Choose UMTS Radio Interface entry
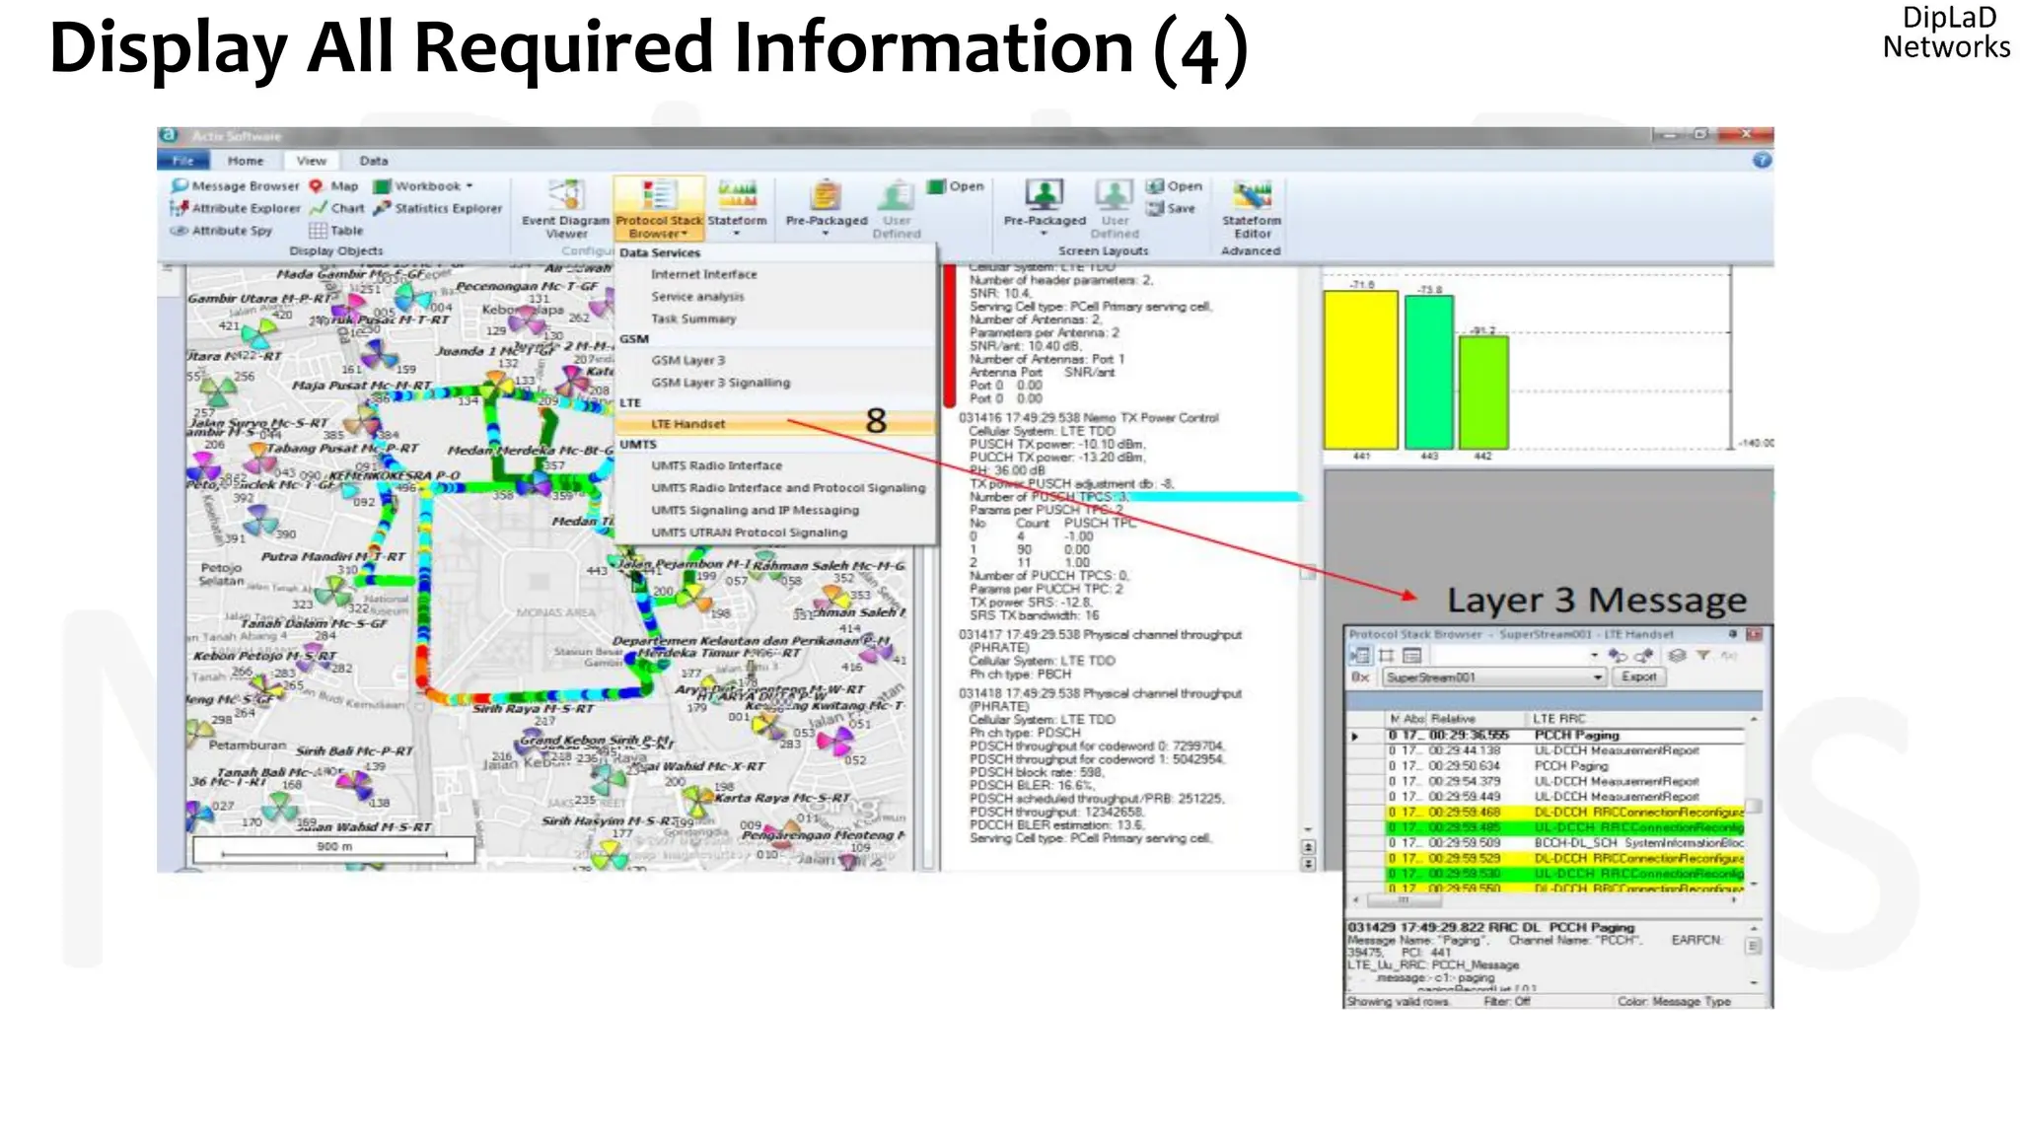This screenshot has width=2020, height=1136. (716, 465)
